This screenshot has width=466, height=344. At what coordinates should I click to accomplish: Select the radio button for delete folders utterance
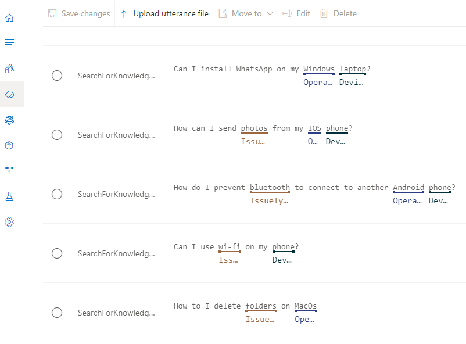click(x=57, y=313)
